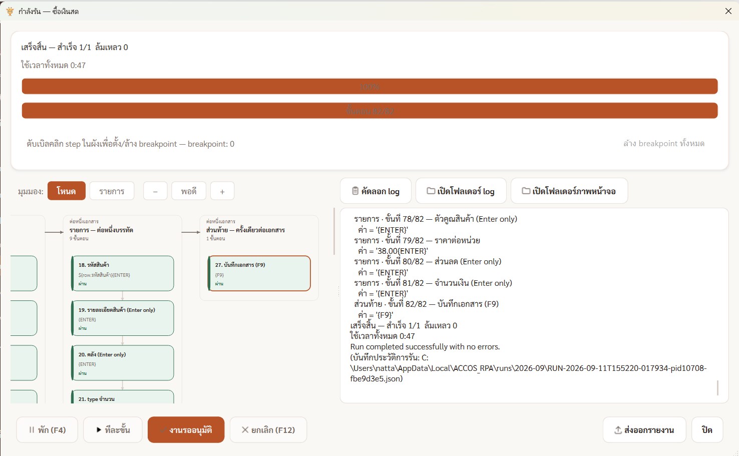Image resolution: width=739 pixels, height=456 pixels.
Task: Click log line ขั้นที่ 82/82 — บันทึกเอกสาร (F9)
Action: (x=426, y=304)
